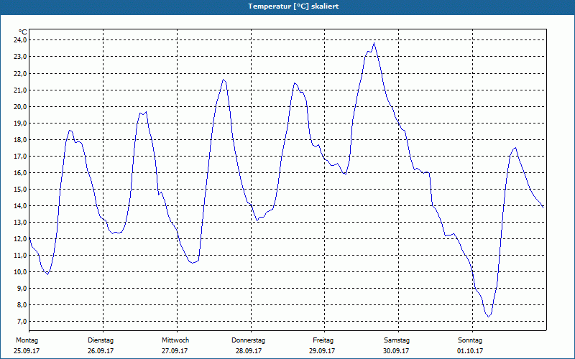
Task: Click the Donnerstag day label
Action: point(248,340)
